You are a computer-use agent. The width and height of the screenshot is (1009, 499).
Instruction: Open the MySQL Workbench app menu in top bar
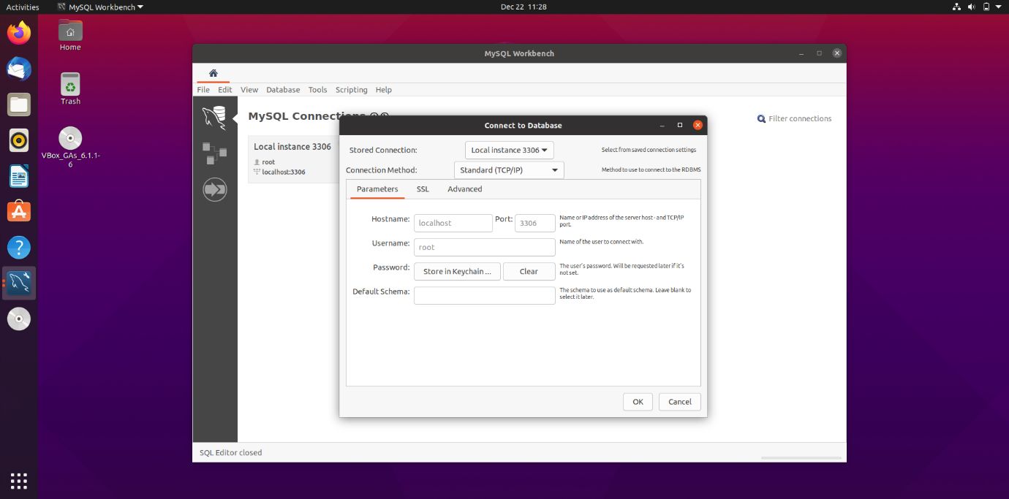[101, 7]
